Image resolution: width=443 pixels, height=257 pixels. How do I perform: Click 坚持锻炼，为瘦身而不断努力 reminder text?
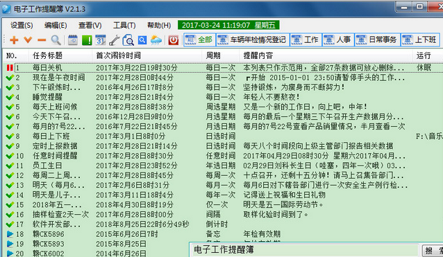294,87
